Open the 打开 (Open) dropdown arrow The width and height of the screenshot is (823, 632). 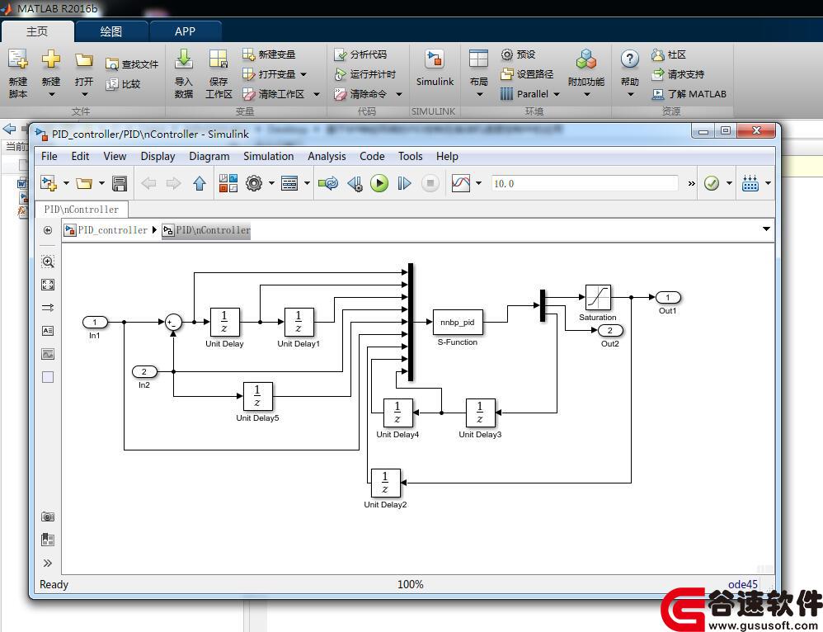click(x=84, y=95)
